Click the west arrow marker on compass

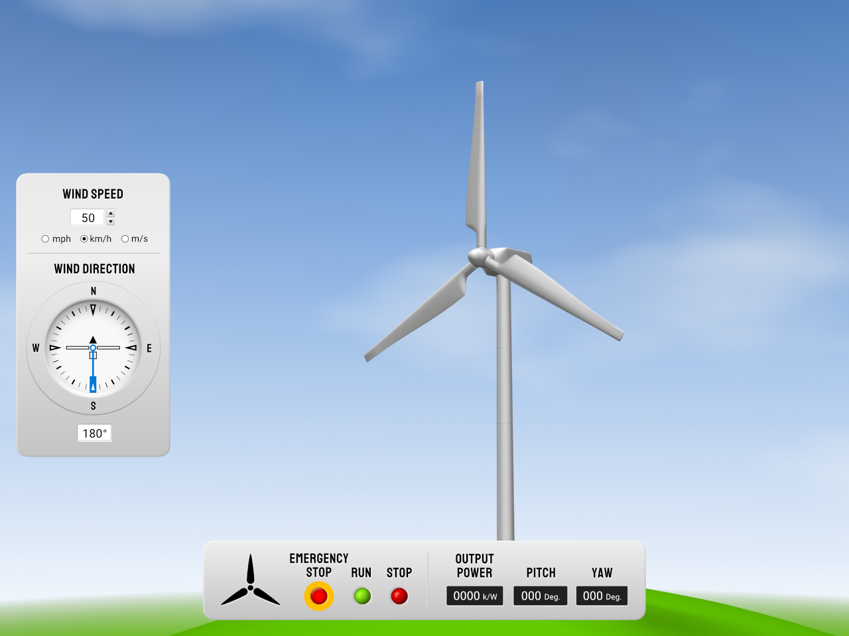pyautogui.click(x=54, y=348)
